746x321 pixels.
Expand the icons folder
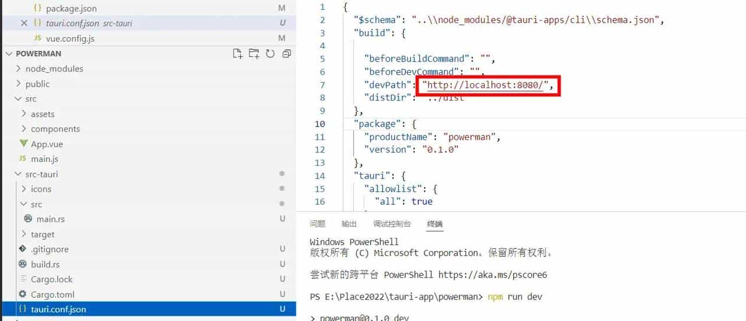pos(24,189)
